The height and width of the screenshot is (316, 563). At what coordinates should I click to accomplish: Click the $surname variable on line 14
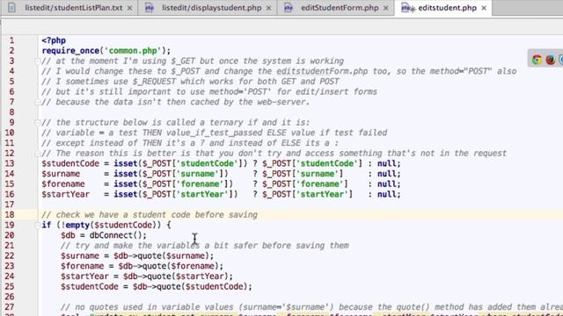pyautogui.click(x=61, y=174)
